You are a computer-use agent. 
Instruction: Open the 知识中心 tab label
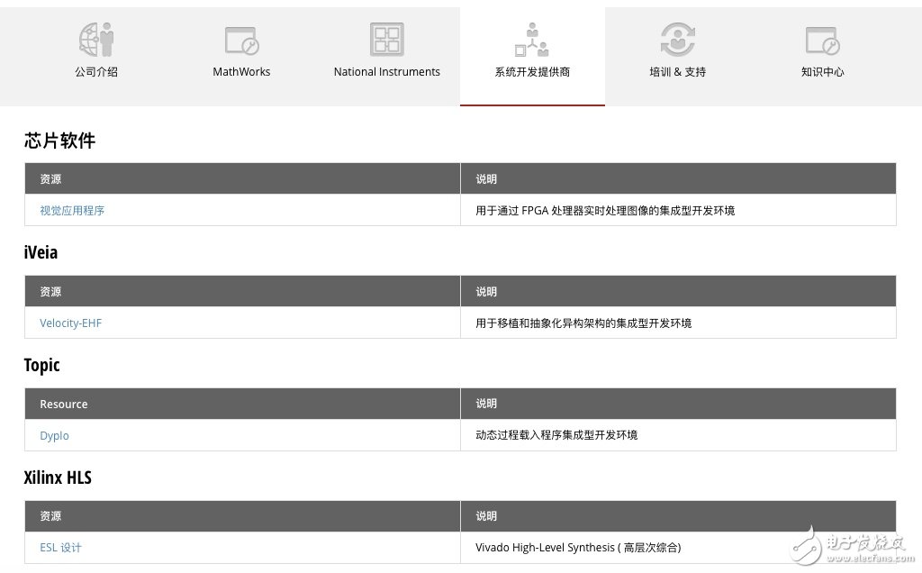822,72
